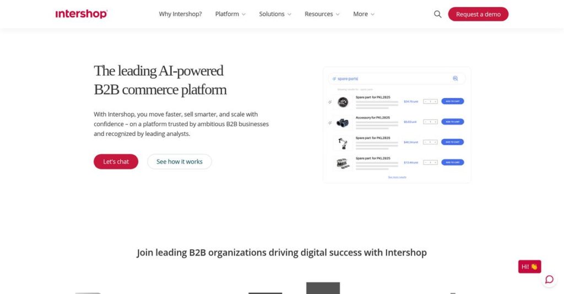Click the Accessory for PKL2825 title
564x294 pixels.
(373, 117)
